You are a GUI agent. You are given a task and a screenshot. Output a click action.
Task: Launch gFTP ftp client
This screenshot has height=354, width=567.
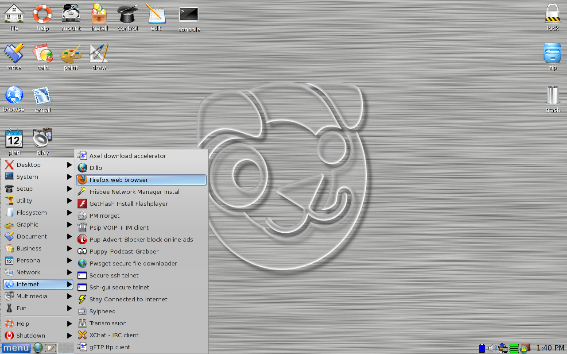click(141, 347)
